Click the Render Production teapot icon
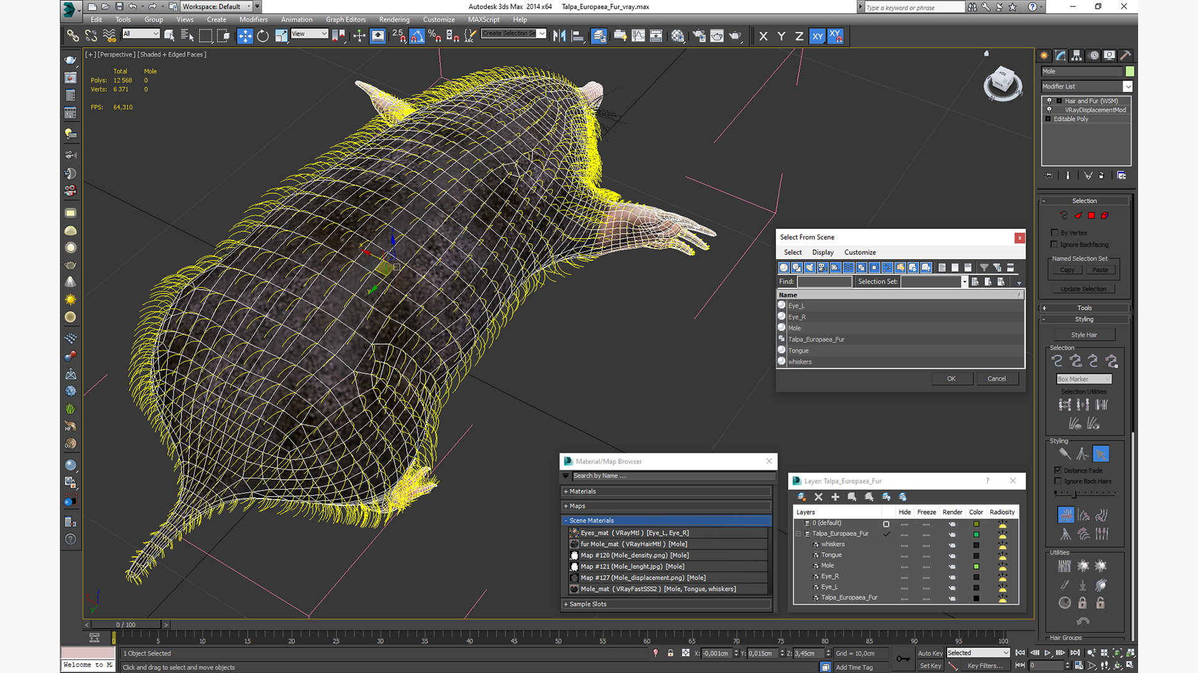The image size is (1198, 673). 735,36
